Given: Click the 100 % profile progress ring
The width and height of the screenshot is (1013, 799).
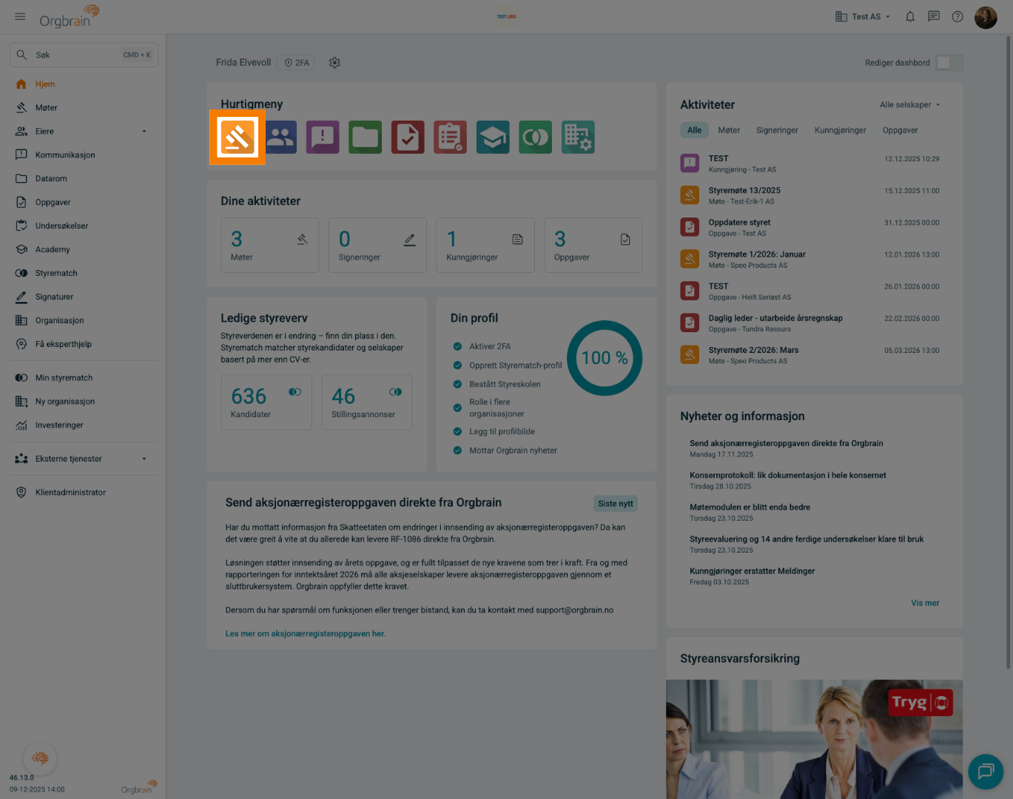Looking at the screenshot, I should pos(605,358).
